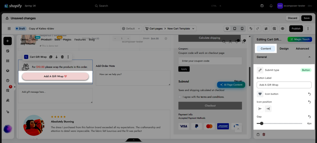The width and height of the screenshot is (317, 143).
Task: Collapse the General section
Action: point(309,57)
